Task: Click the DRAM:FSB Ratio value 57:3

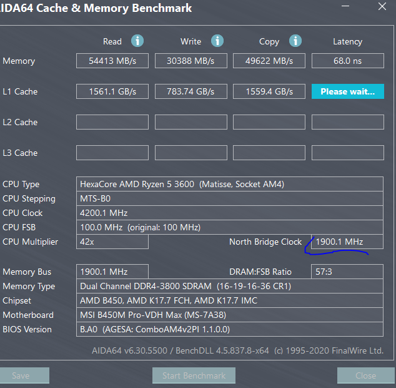Action: click(347, 272)
